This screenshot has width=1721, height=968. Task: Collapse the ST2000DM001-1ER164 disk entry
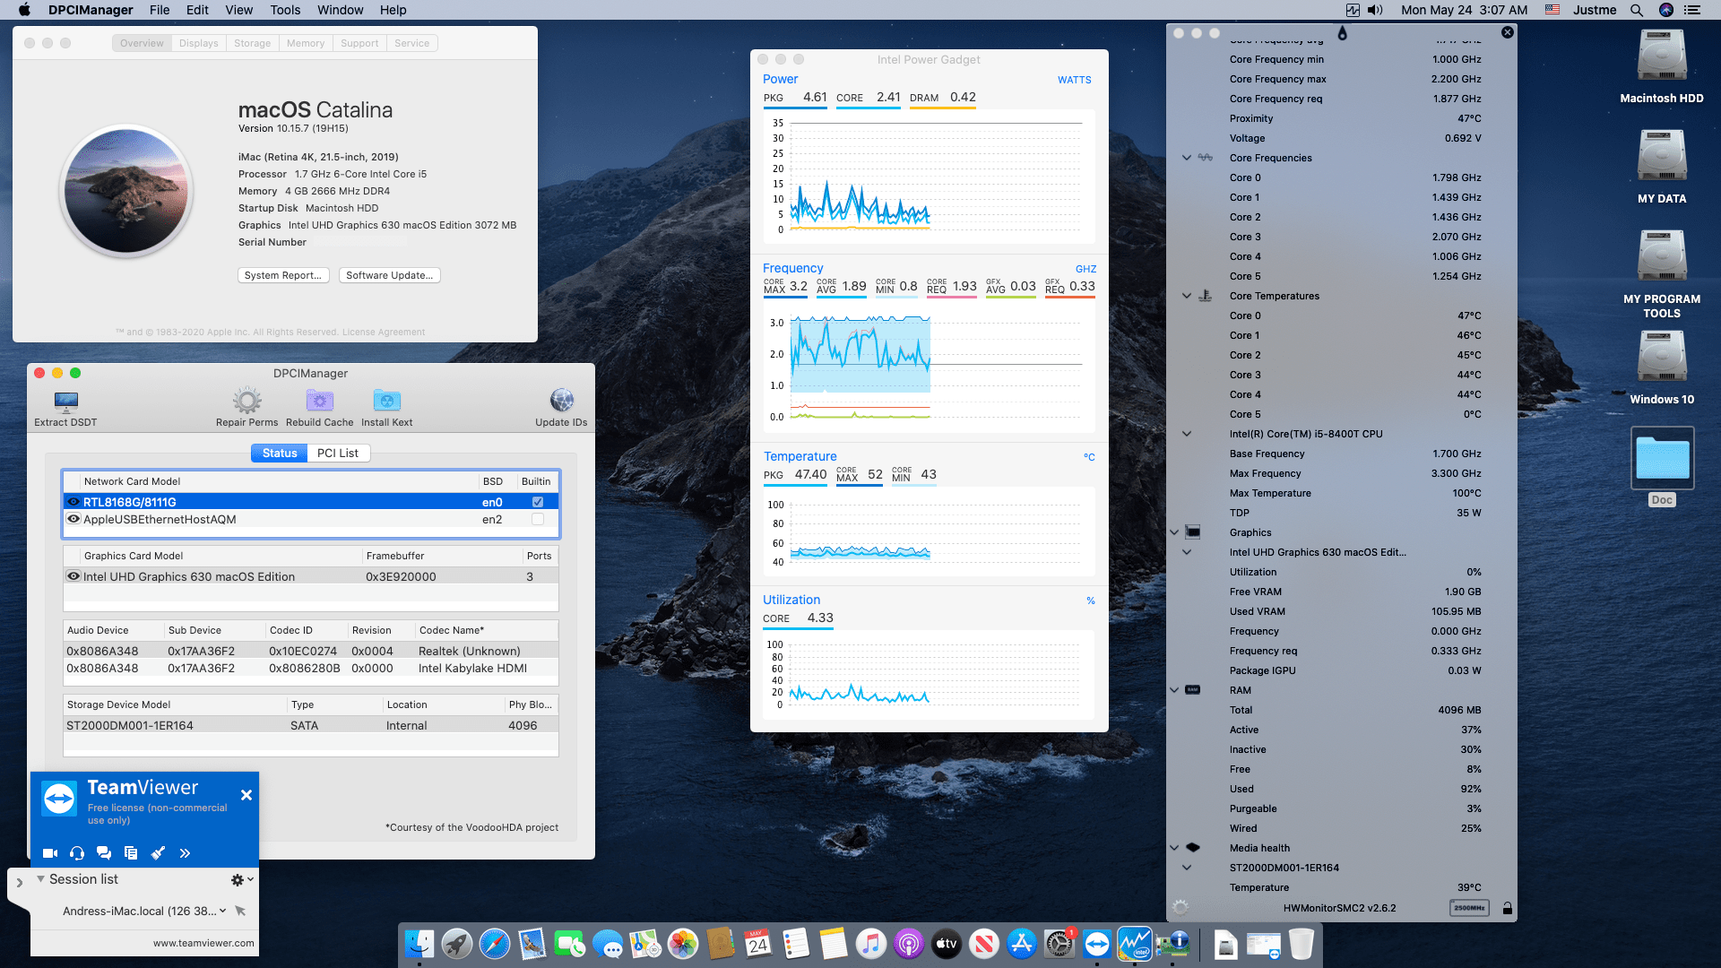[1187, 868]
